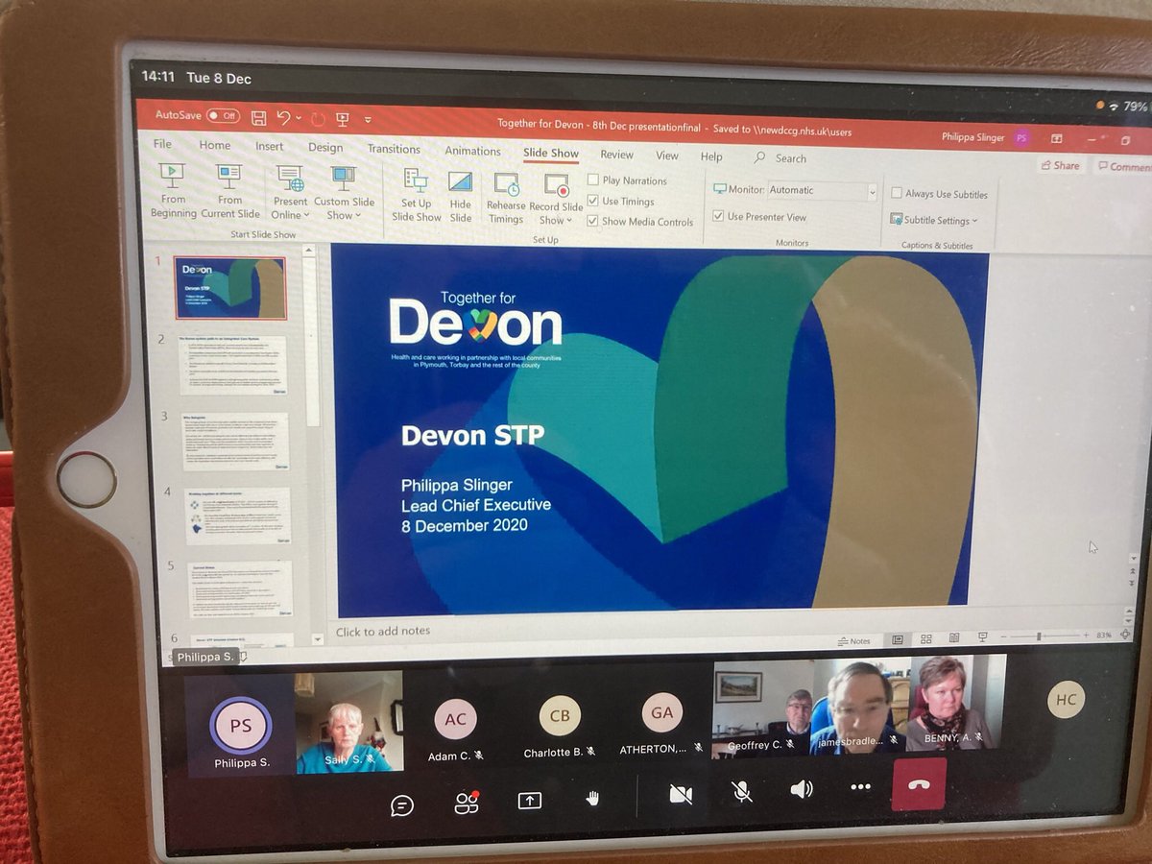The image size is (1152, 864).
Task: Start slideshow From Beginning
Action: coord(173,192)
